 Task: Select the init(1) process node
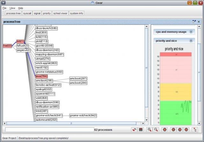[x=20, y=41]
